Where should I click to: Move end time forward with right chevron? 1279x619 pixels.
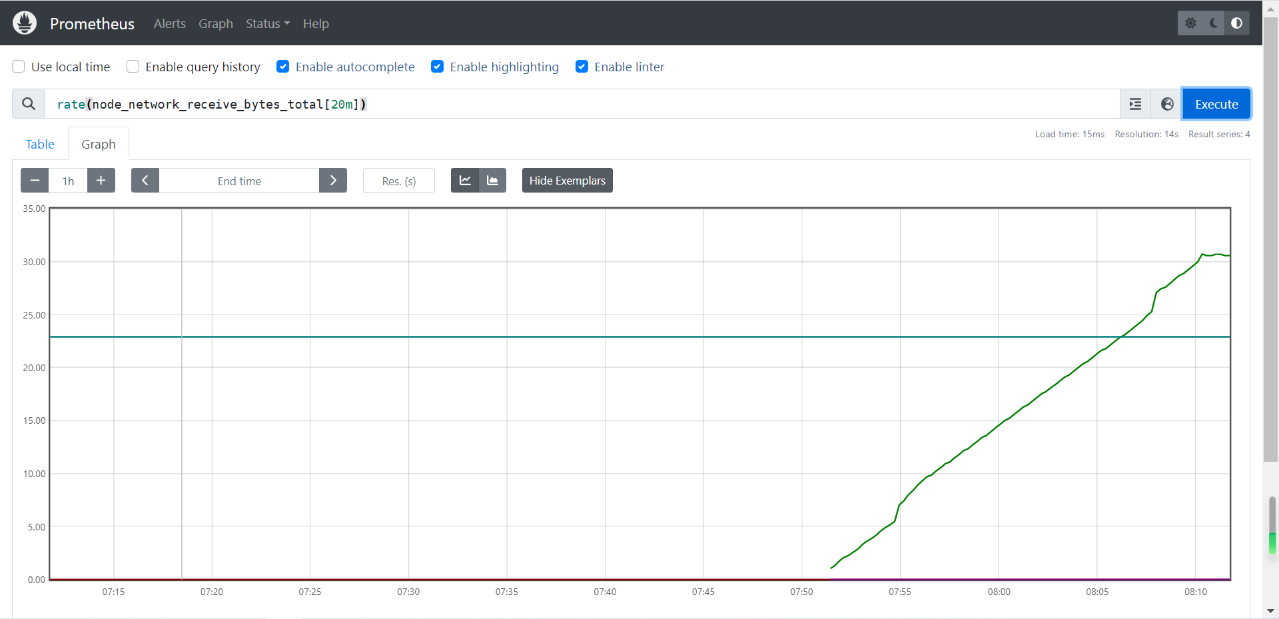coord(333,181)
